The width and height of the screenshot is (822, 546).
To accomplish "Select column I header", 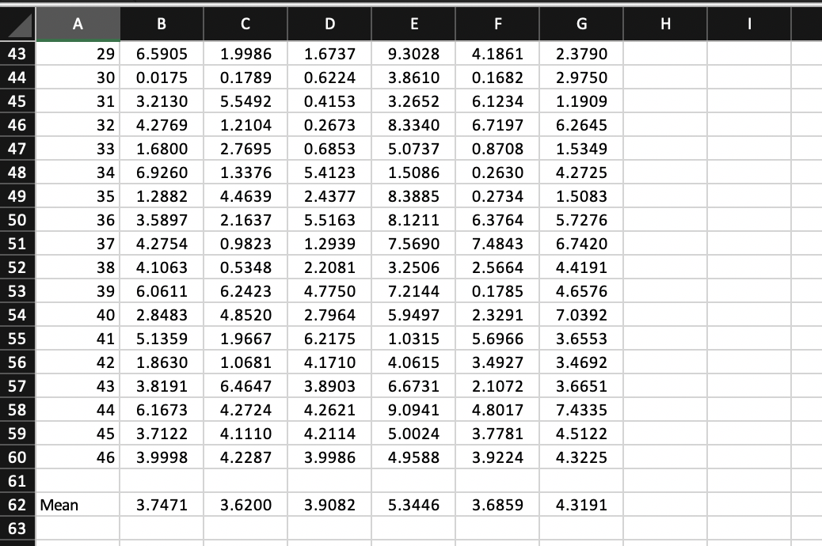I will pyautogui.click(x=749, y=24).
